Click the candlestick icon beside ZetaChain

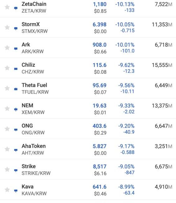point(16,8)
